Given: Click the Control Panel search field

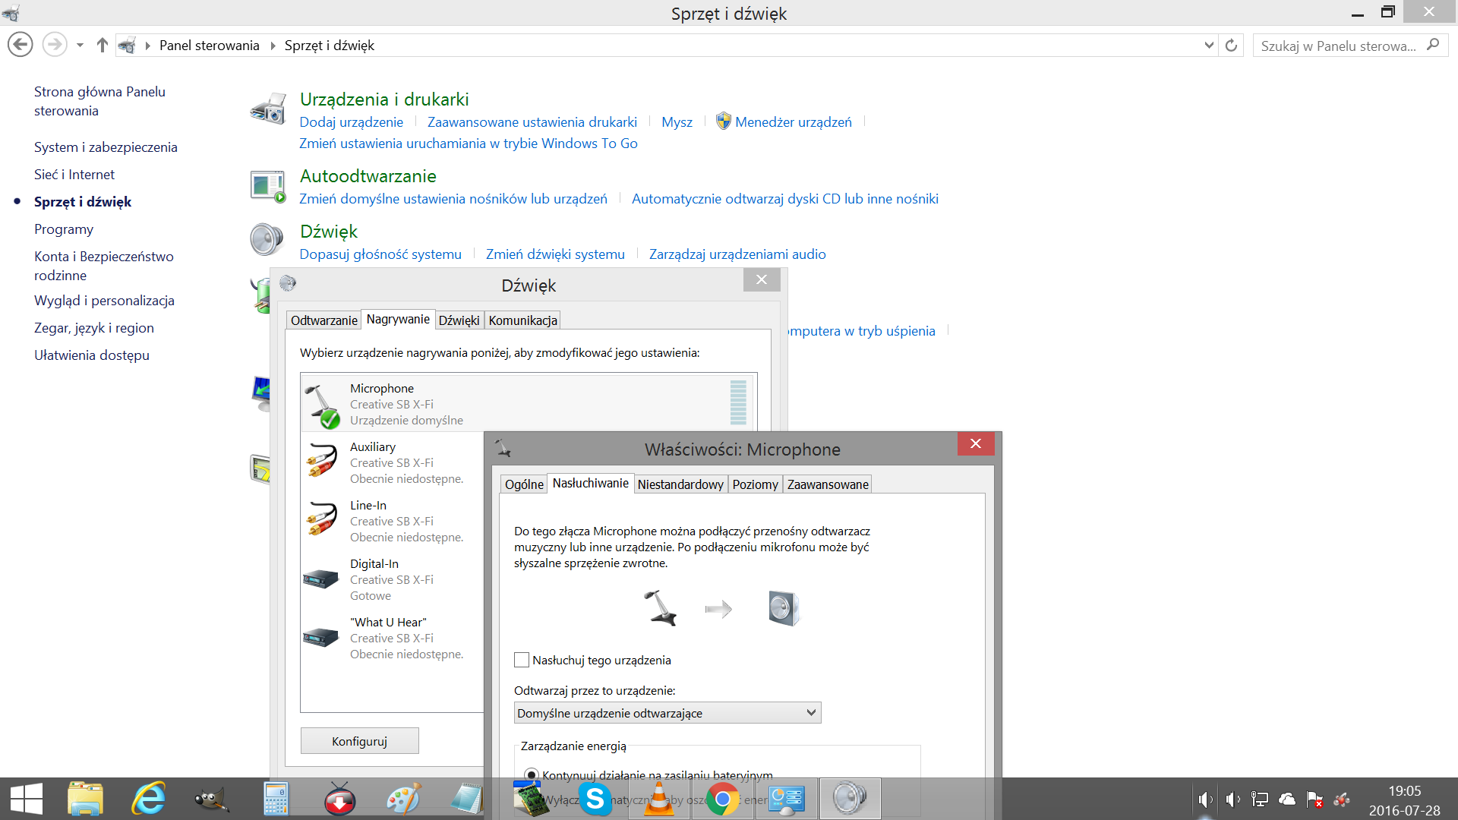Looking at the screenshot, I should [1338, 46].
